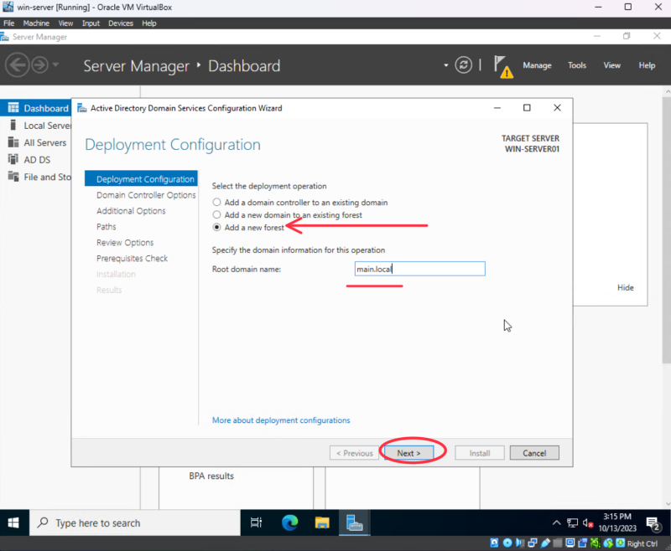Select Add a new domain to existing forest
The width and height of the screenshot is (671, 551).
click(216, 214)
